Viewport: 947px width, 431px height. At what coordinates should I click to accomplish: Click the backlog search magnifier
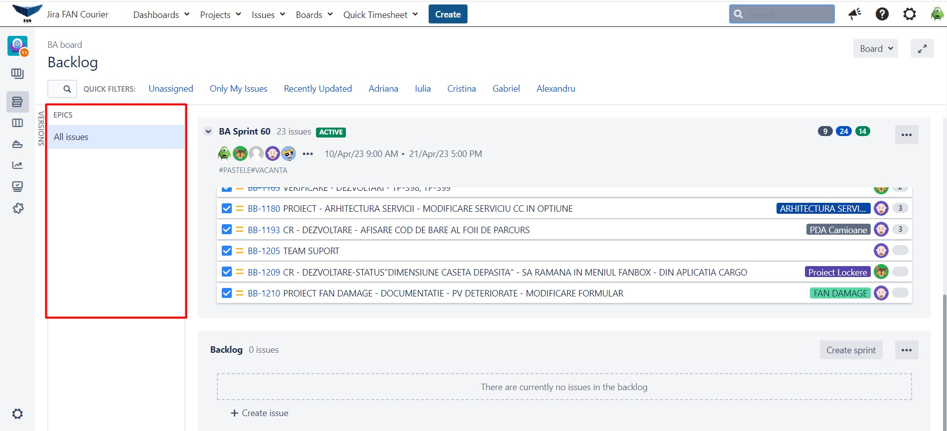point(67,89)
